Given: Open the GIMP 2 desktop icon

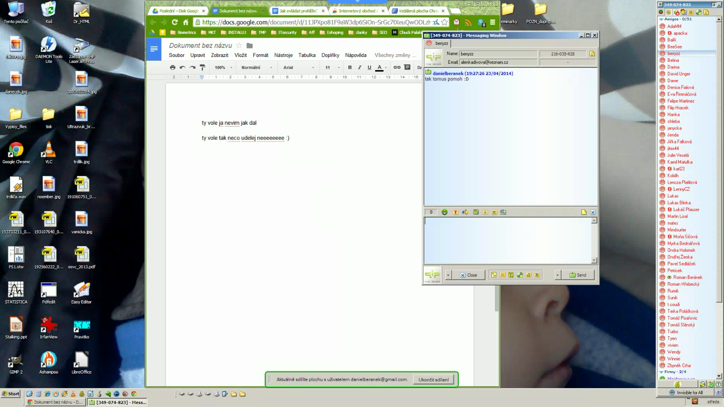Looking at the screenshot, I should click(x=16, y=363).
